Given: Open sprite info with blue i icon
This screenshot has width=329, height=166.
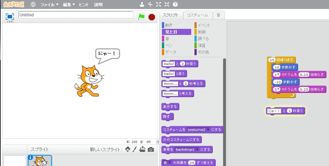Looking at the screenshot, I should coord(30,157).
